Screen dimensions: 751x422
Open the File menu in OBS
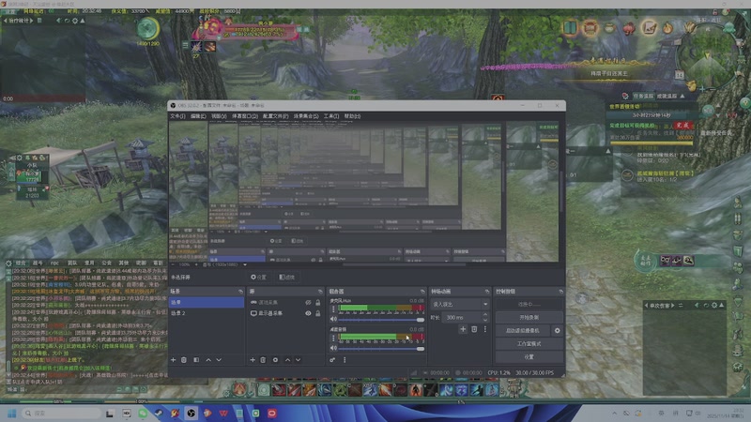[x=177, y=116]
